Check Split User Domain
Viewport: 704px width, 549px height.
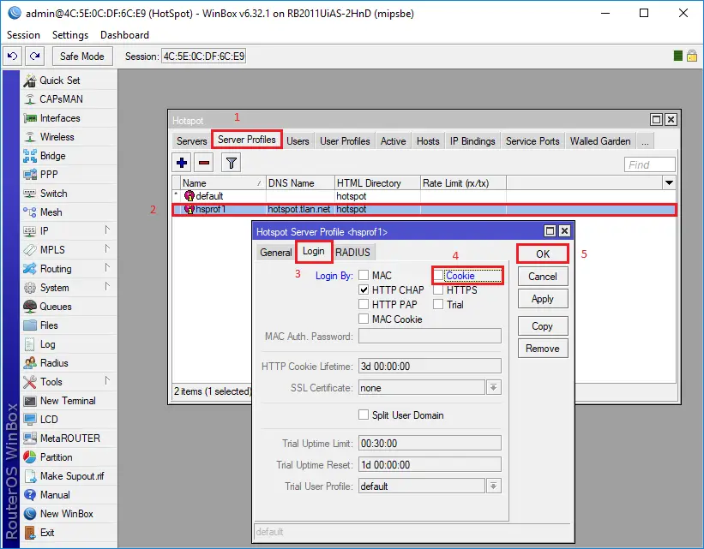(364, 415)
